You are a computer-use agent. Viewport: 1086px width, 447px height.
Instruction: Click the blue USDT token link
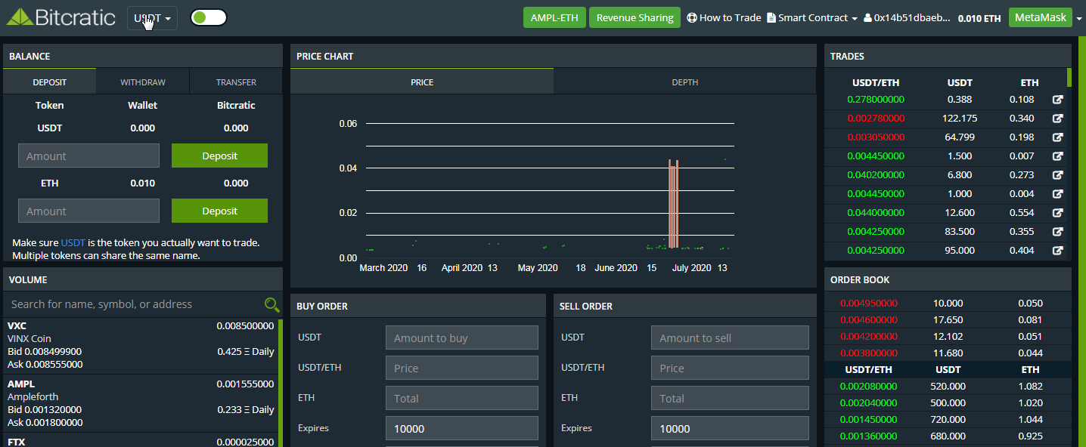coord(73,242)
